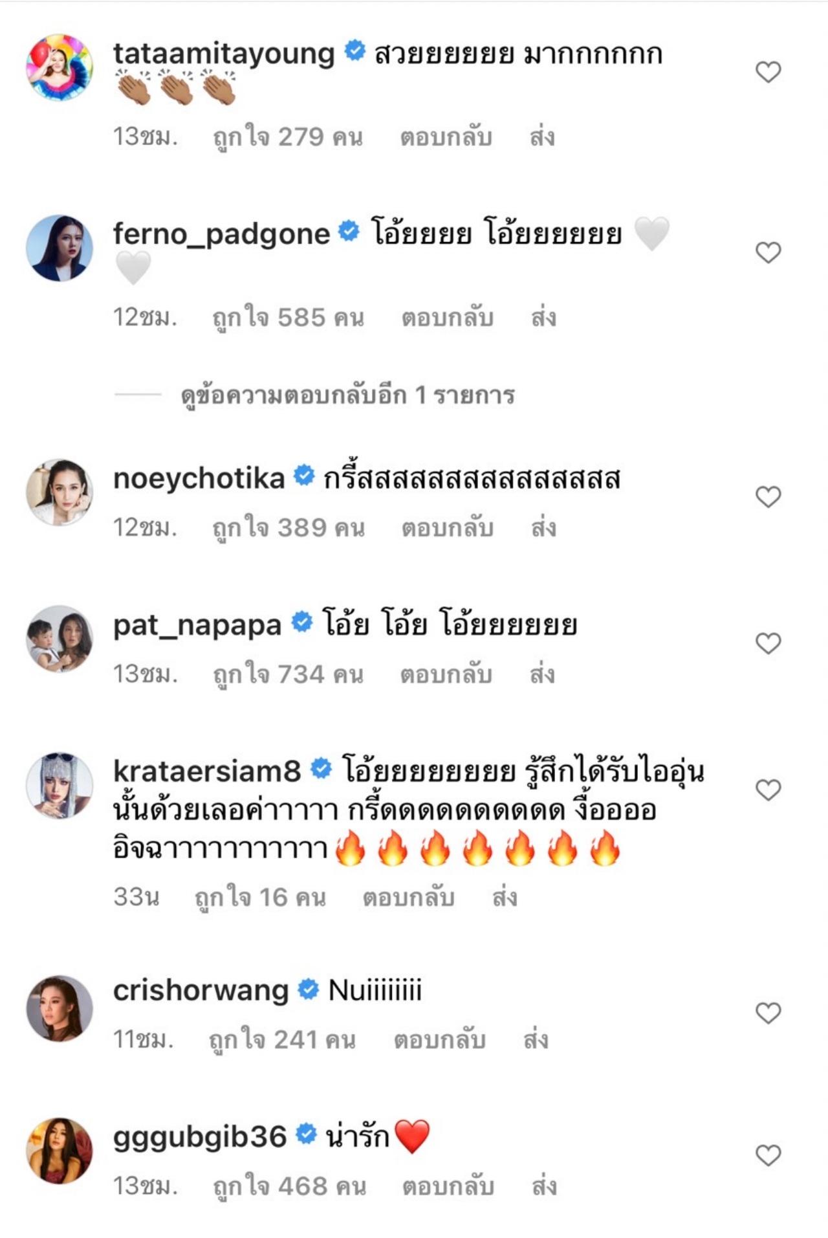
Task: View the 734 likes on pat_napapa's comment
Action: point(289,674)
